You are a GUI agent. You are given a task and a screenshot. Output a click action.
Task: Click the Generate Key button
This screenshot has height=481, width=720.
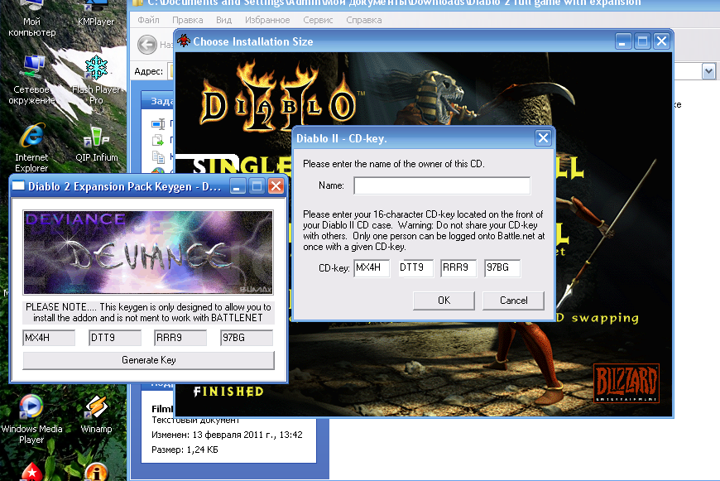[x=149, y=360]
